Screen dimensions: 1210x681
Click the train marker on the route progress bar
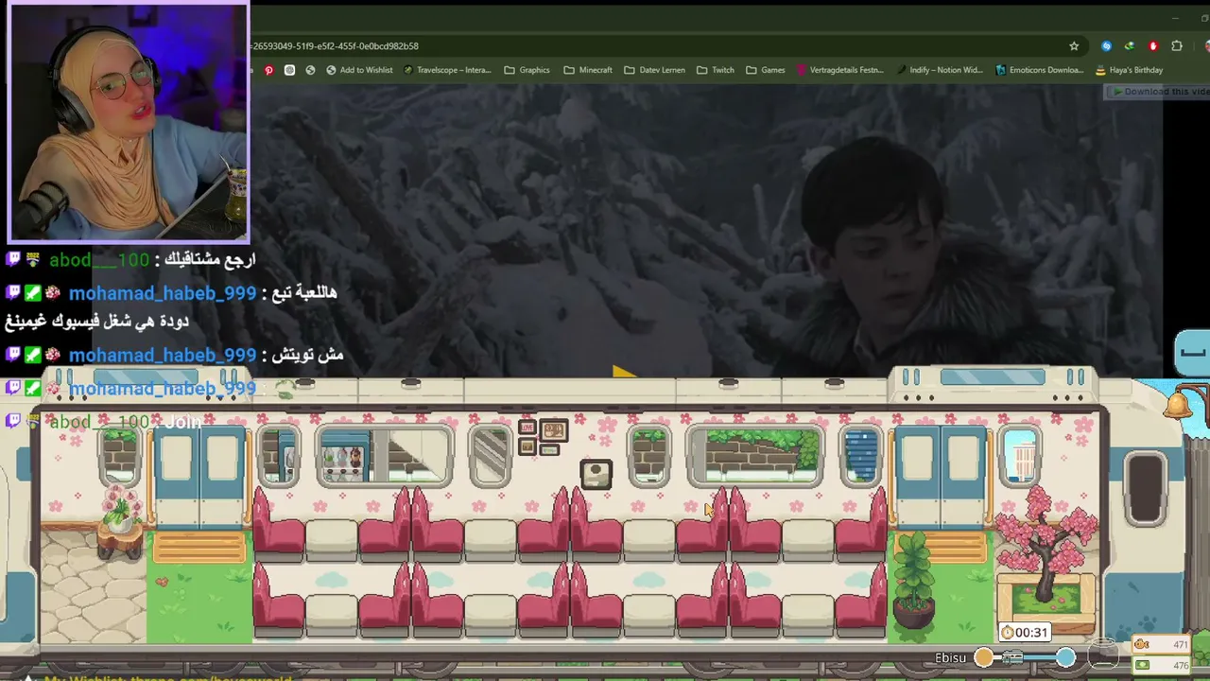tap(1012, 657)
